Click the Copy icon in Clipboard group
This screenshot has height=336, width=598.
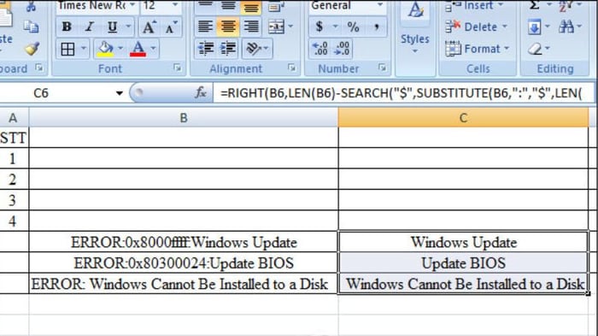click(x=31, y=27)
